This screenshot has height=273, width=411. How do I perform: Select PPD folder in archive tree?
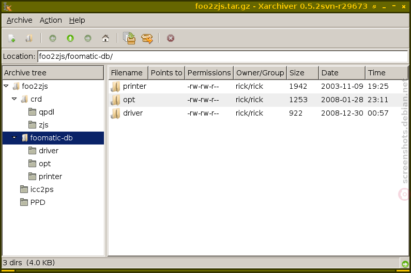[x=38, y=202]
